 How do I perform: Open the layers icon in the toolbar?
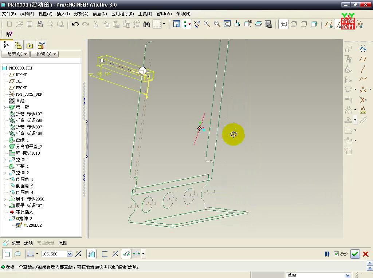tap(258, 24)
